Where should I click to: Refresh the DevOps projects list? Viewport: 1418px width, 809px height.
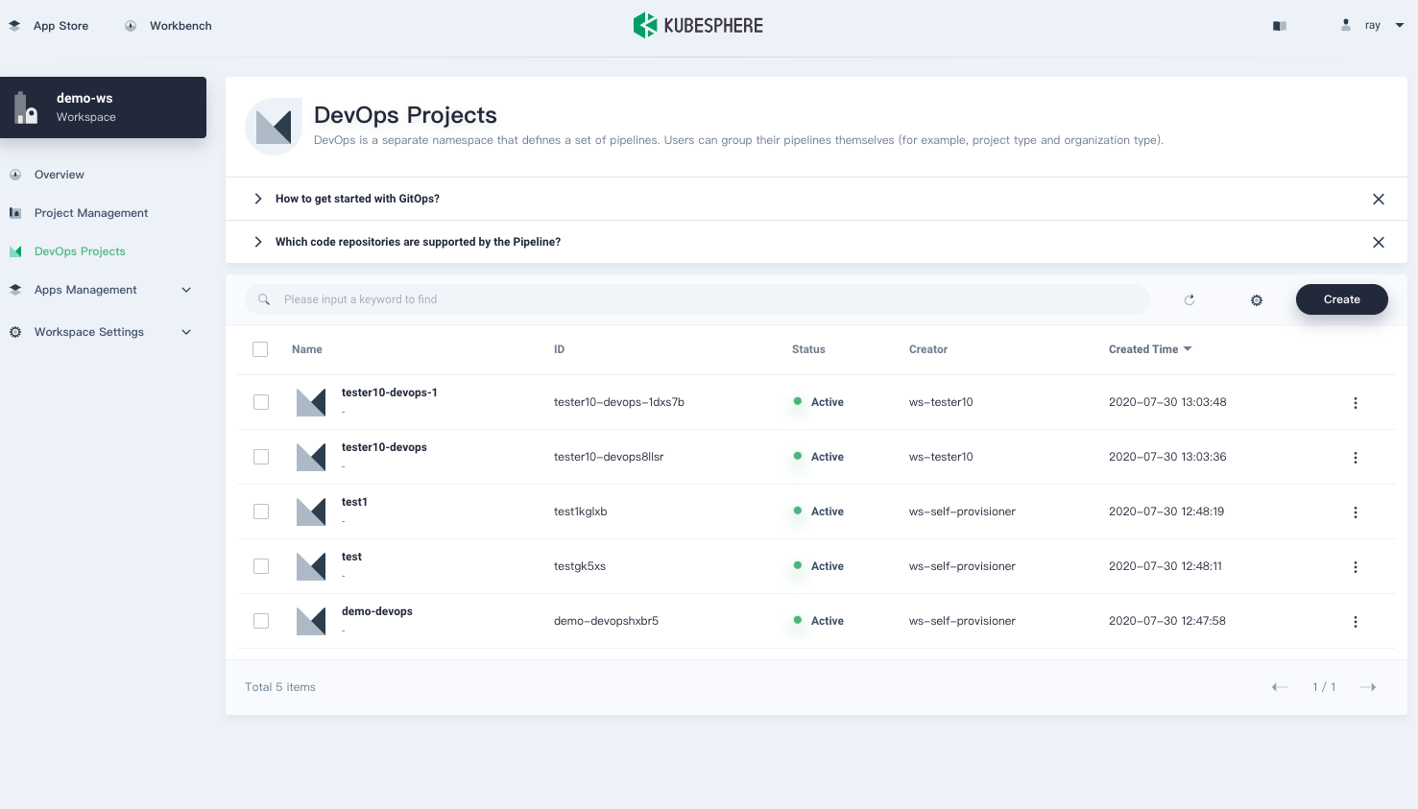pos(1190,299)
